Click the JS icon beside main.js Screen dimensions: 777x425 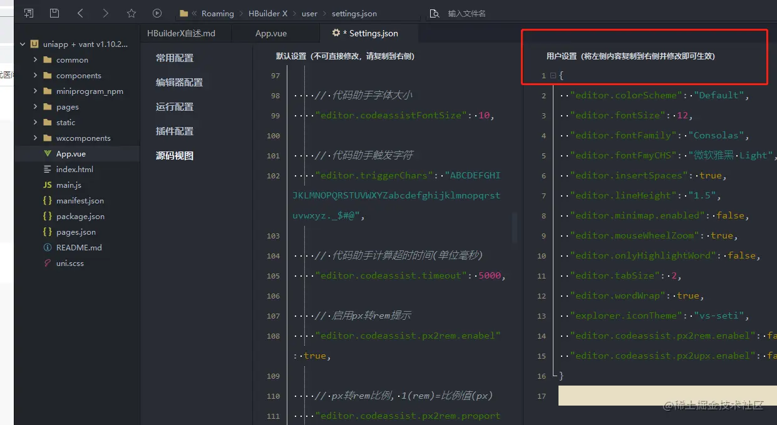48,185
